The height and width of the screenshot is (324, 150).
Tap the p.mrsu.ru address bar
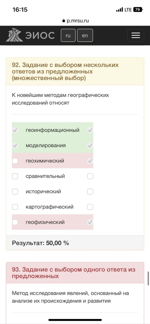(x=75, y=21)
